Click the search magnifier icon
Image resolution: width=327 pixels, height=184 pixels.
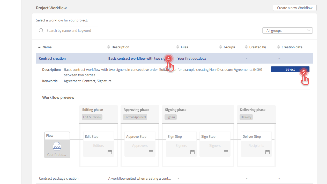point(41,30)
